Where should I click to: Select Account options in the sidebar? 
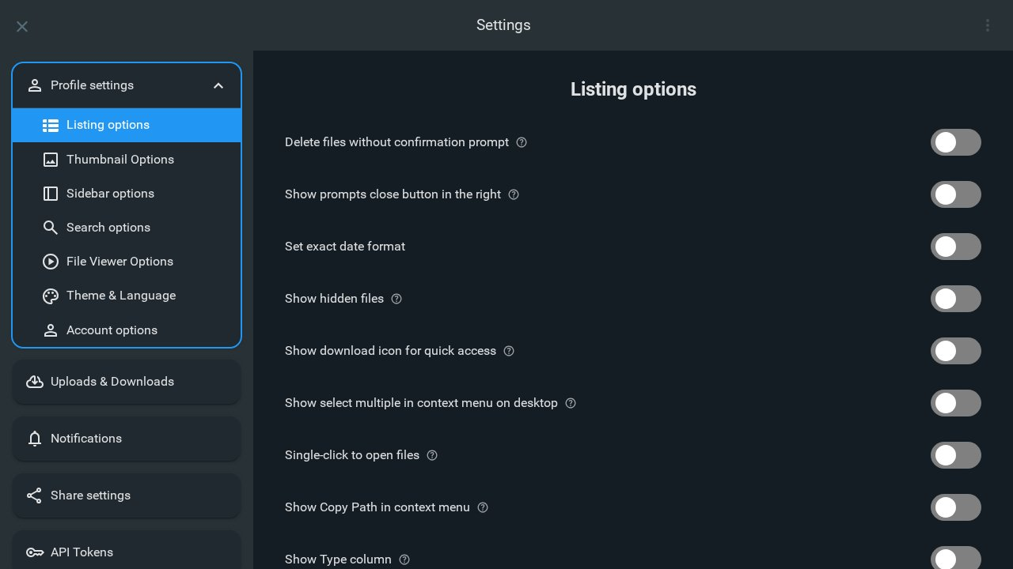(127, 330)
